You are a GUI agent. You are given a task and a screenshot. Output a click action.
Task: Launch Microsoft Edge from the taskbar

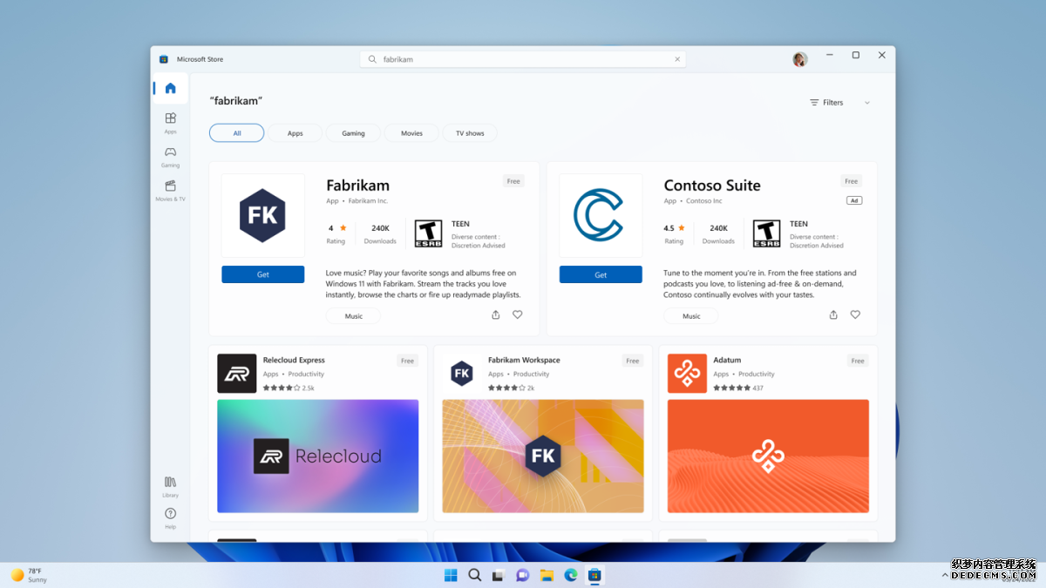pos(570,575)
